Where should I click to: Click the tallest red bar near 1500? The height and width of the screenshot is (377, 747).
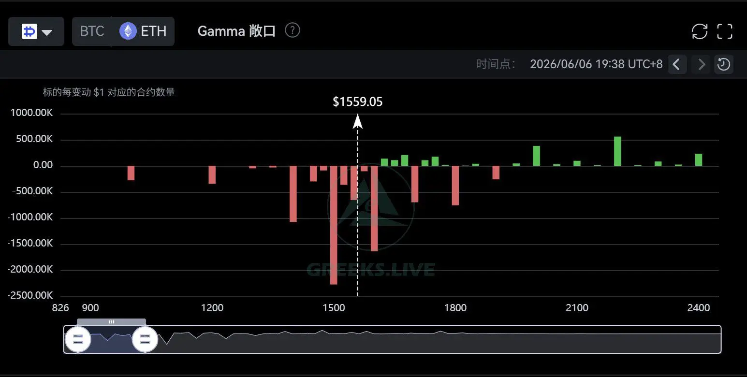[x=334, y=225]
